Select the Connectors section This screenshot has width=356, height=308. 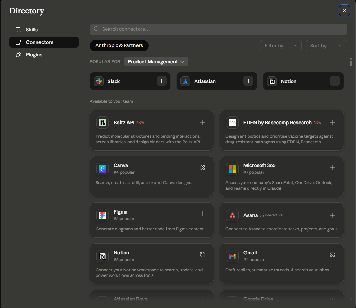pyautogui.click(x=44, y=42)
